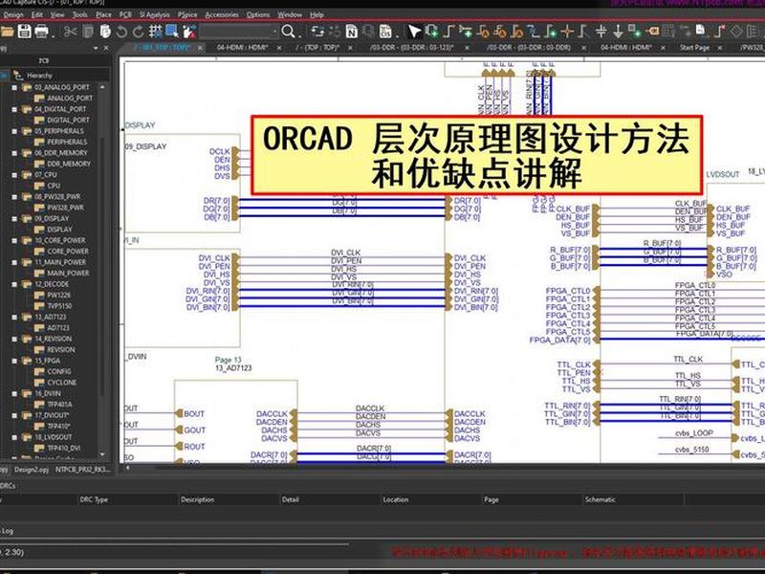This screenshot has width=765, height=574.
Task: Open the SI Analysis menu
Action: pyautogui.click(x=155, y=14)
